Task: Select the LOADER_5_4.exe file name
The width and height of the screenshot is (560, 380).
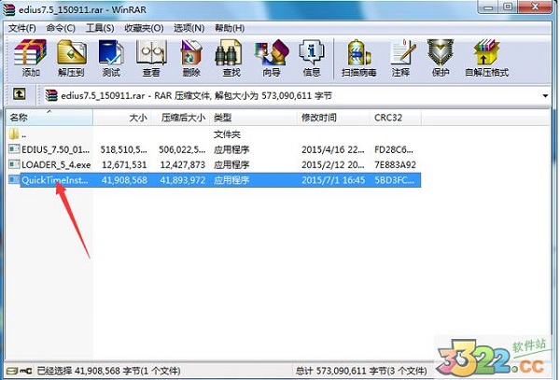Action: pos(56,164)
